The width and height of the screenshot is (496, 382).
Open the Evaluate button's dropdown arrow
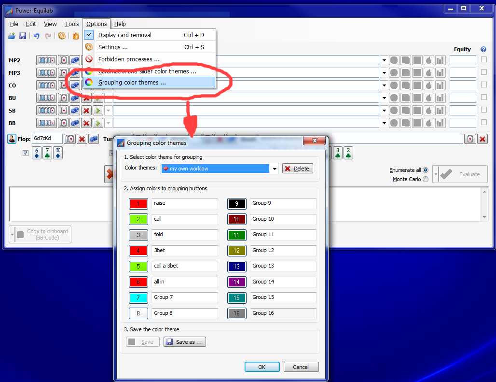(436, 174)
